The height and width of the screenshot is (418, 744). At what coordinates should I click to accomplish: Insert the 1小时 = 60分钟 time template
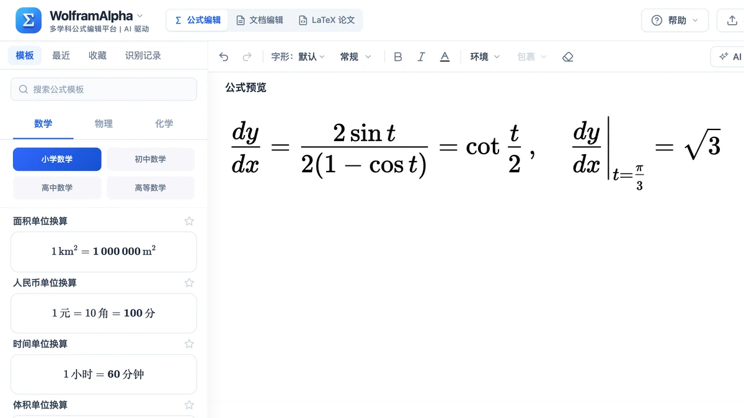point(104,374)
